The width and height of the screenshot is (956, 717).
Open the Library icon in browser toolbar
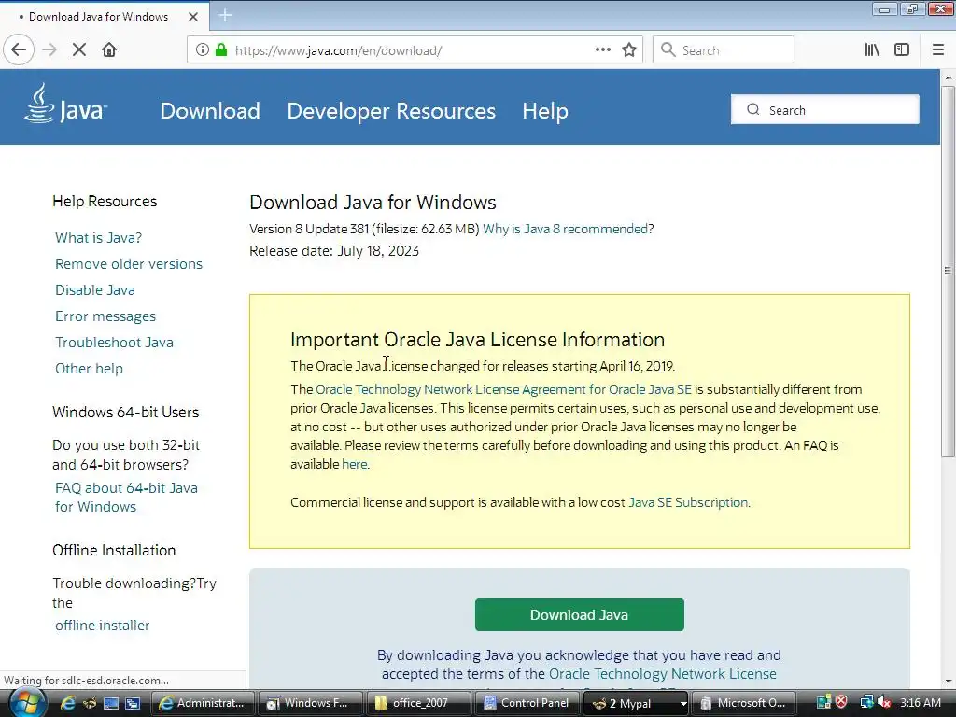tap(872, 49)
